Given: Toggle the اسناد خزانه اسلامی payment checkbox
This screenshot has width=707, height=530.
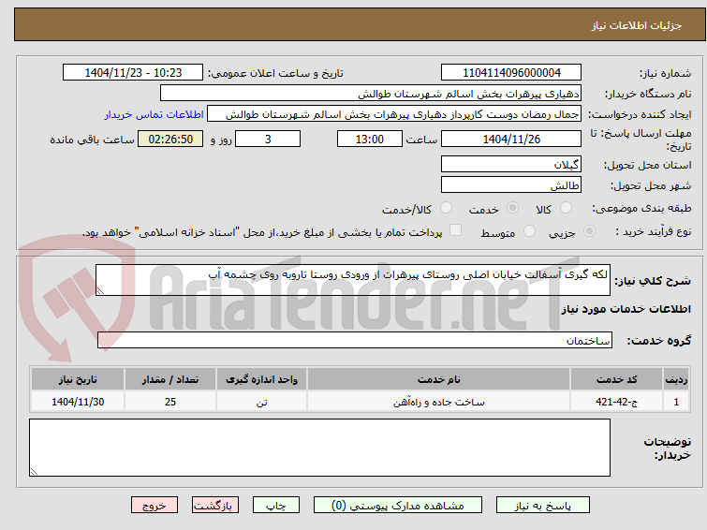Looking at the screenshot, I should tap(456, 230).
